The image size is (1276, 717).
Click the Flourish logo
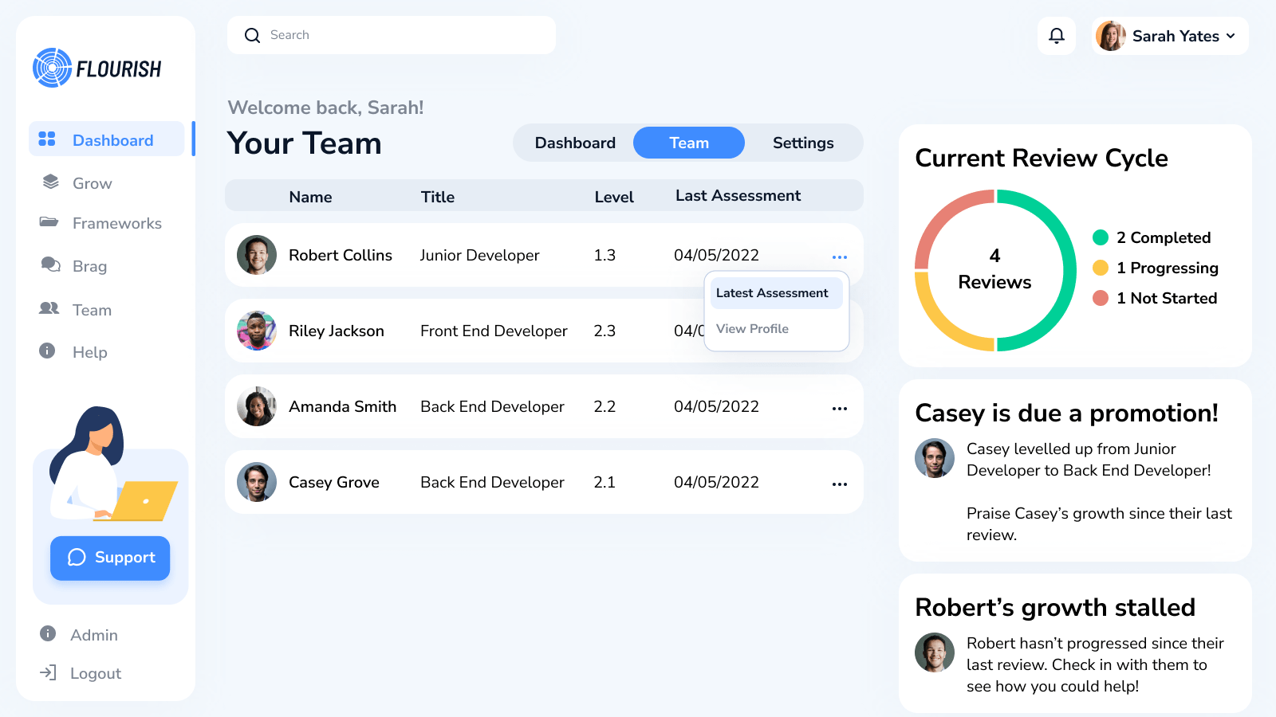click(x=97, y=69)
